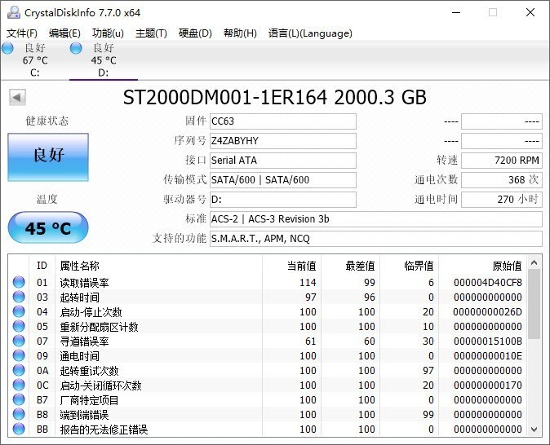Image resolution: width=550 pixels, height=445 pixels.
Task: Close the CrystalDiskInfo window
Action: (530, 12)
